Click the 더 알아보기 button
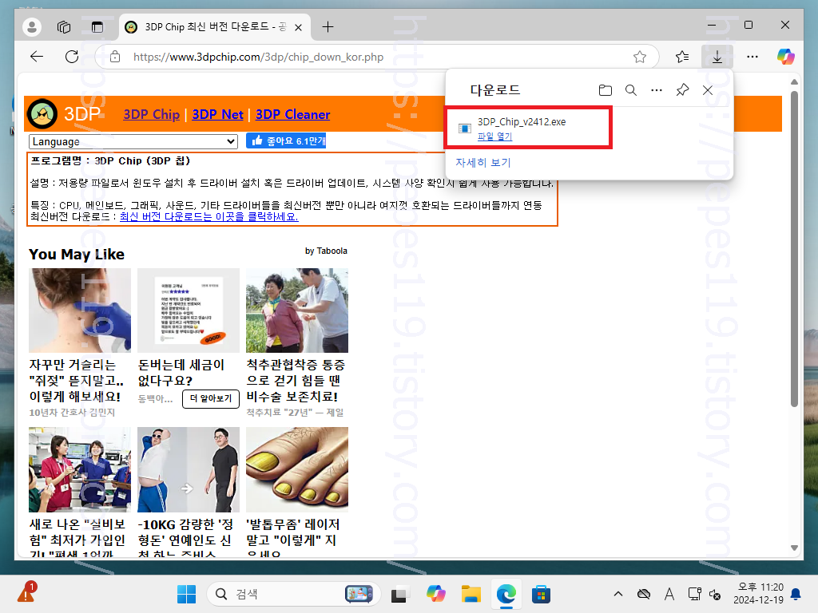 (x=210, y=399)
